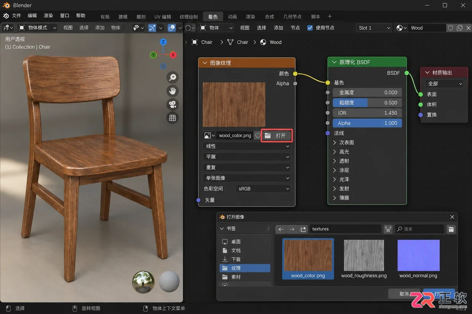Click the Blender logo in menu bar
The image size is (472, 314).
(6, 16)
